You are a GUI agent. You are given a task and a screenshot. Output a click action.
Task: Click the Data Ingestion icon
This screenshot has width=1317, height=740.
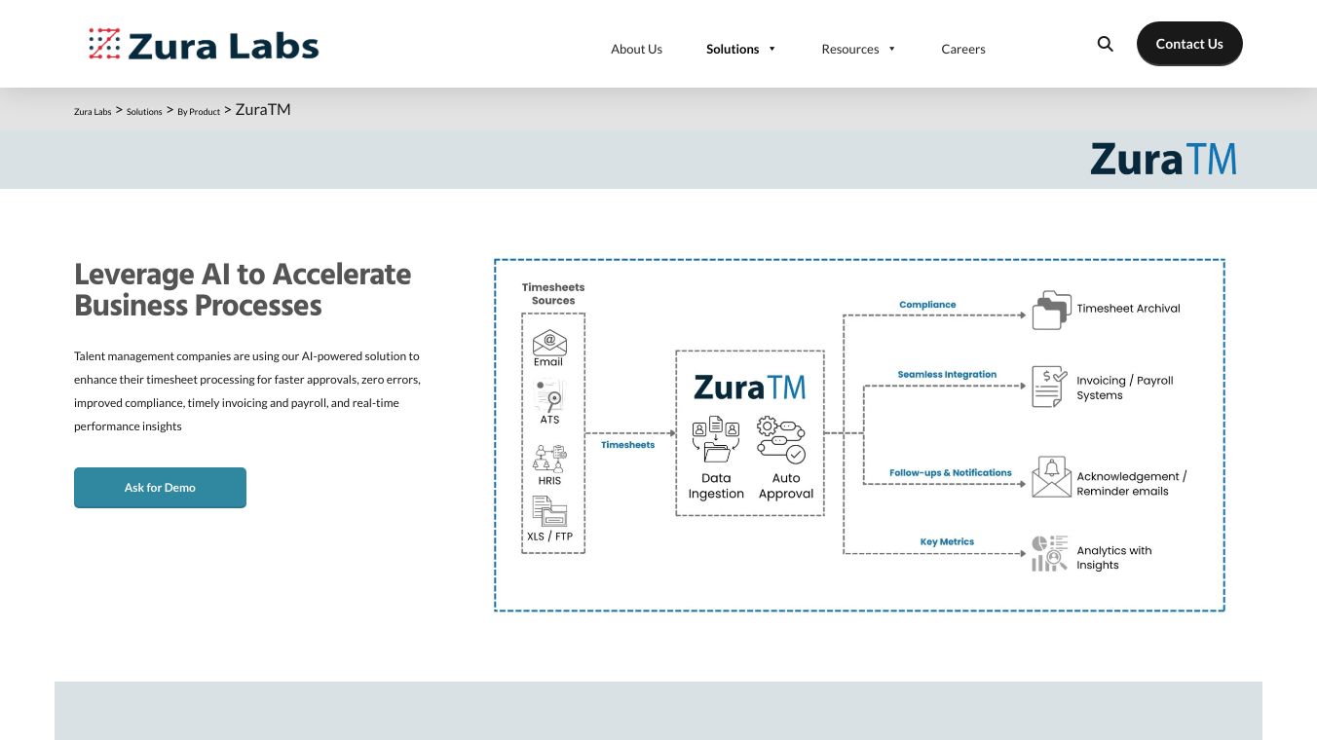[x=716, y=439]
